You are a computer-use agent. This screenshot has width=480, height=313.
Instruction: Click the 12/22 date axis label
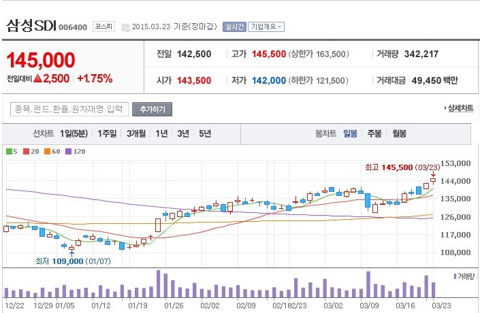coord(14,306)
